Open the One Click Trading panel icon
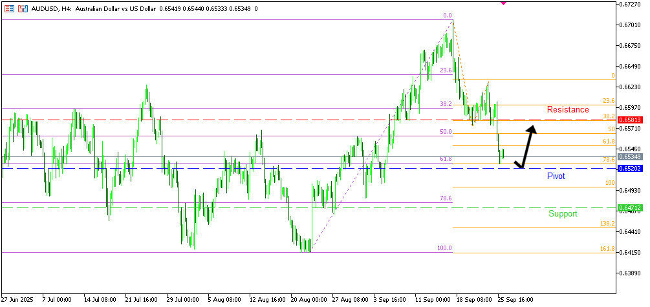The width and height of the screenshot is (650, 307). [x=23, y=9]
